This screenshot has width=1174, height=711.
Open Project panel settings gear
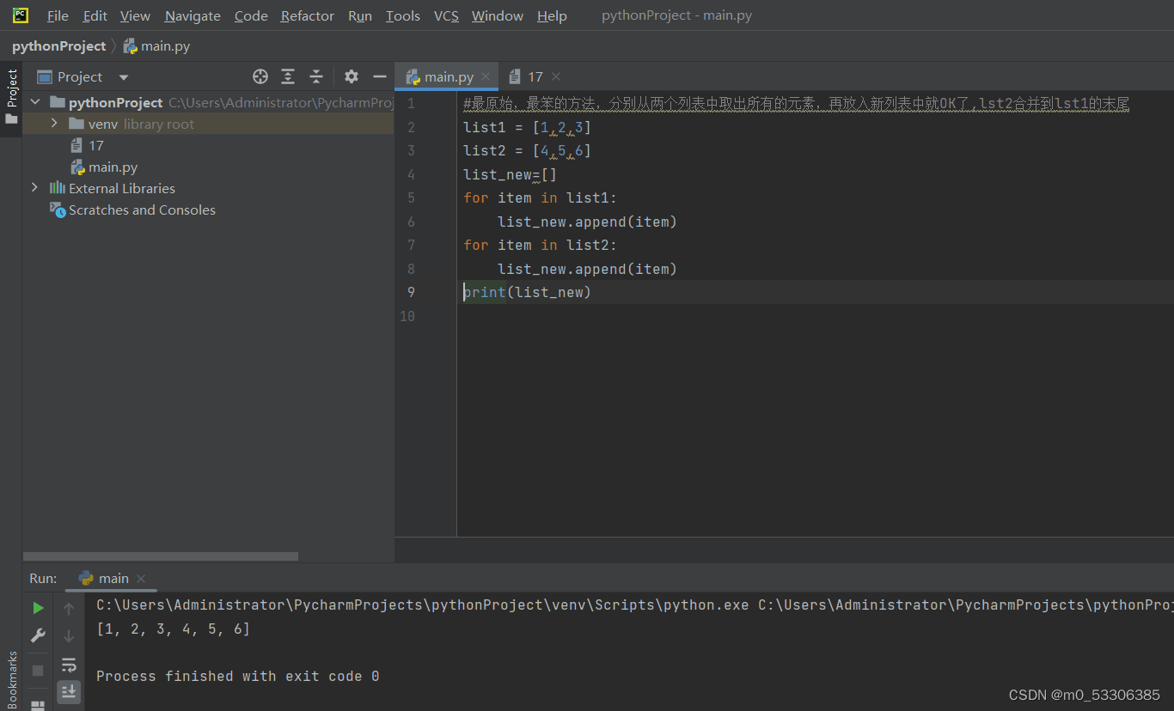click(352, 76)
